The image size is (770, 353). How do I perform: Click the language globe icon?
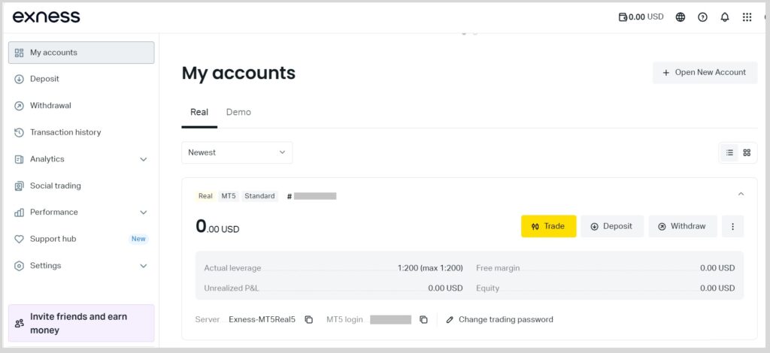click(x=681, y=17)
